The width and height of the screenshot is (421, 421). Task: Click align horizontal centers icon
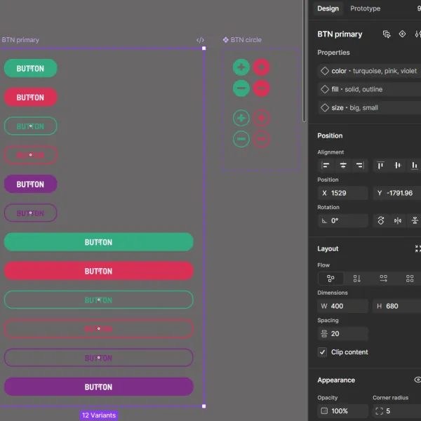[x=343, y=166]
